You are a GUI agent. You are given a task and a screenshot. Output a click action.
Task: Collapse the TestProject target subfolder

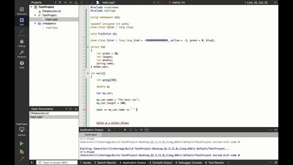35,15
